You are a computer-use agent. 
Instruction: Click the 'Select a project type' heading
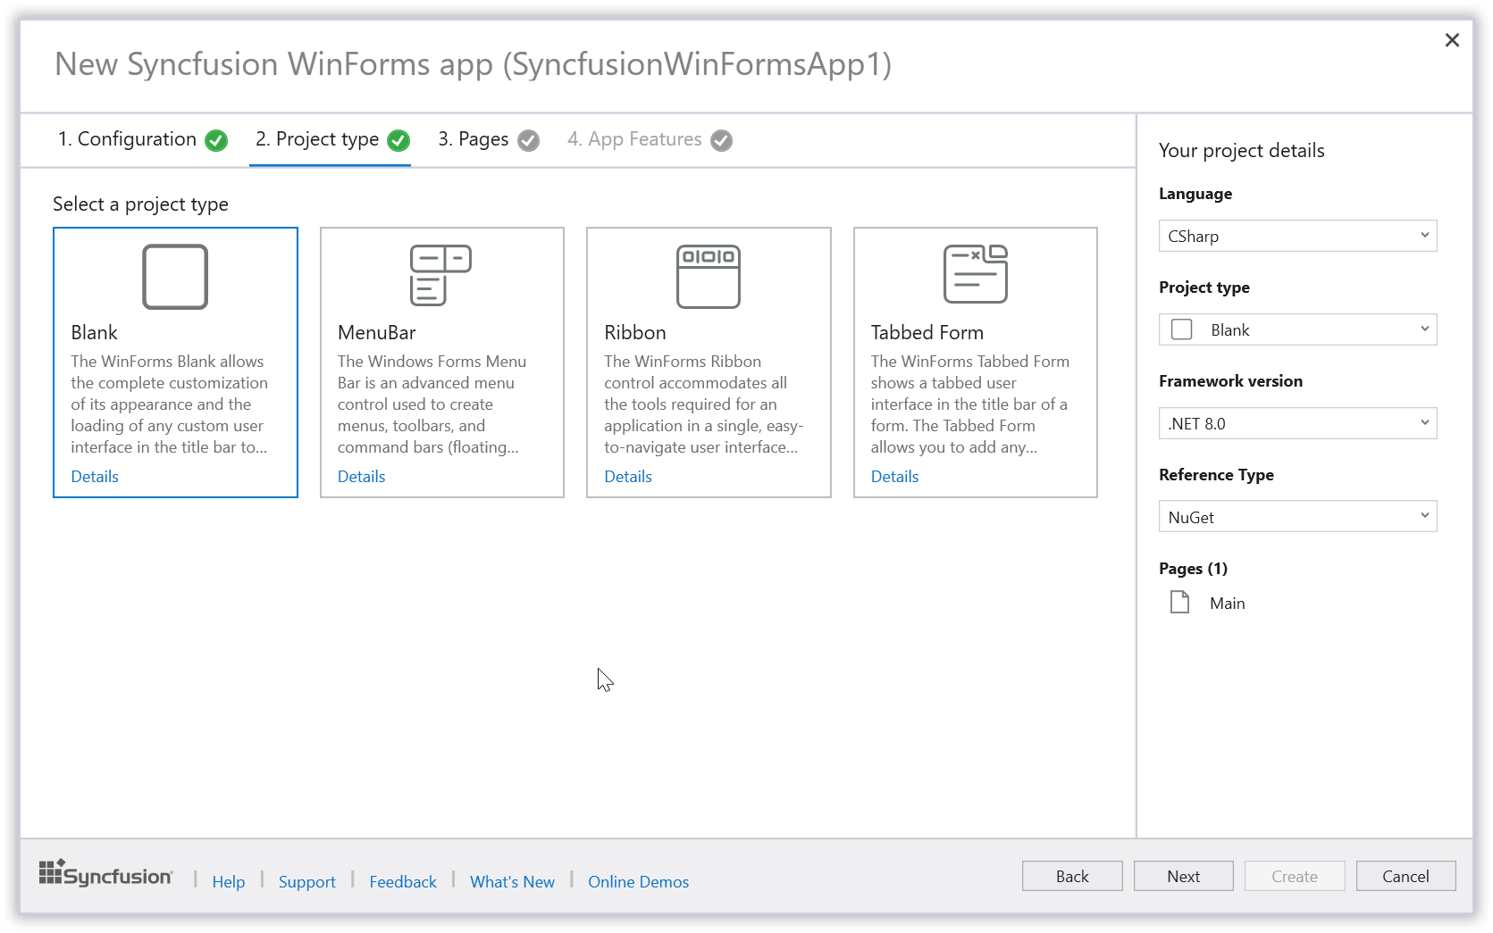tap(140, 204)
